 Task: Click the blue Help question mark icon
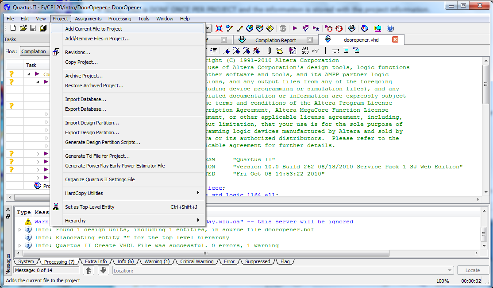pos(390,29)
